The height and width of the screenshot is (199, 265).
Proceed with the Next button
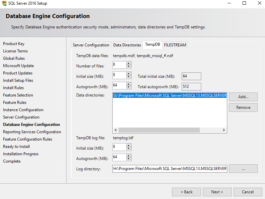click(x=217, y=192)
